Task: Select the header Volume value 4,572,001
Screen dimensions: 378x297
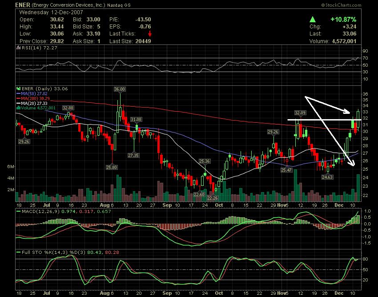Action: [x=344, y=41]
